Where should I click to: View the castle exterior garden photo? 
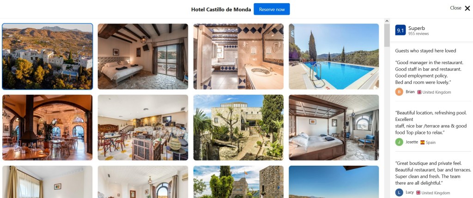[x=238, y=127]
